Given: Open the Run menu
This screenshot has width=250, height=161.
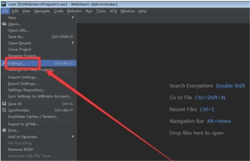Looking at the screenshot, I should (89, 11).
